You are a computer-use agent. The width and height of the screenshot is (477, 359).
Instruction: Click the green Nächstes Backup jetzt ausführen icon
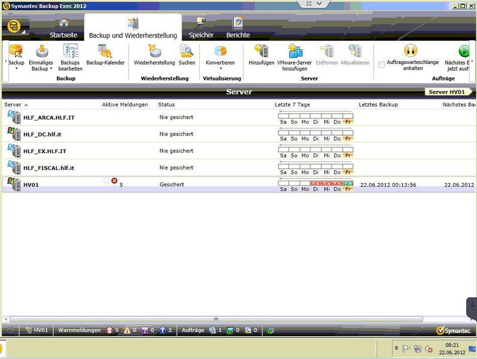tap(464, 50)
